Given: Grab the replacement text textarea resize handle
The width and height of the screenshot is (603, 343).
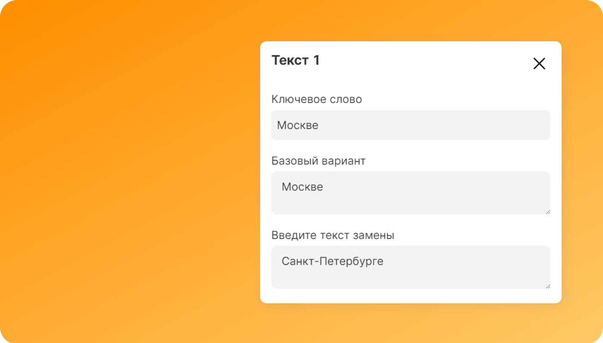Looking at the screenshot, I should pyautogui.click(x=548, y=286).
